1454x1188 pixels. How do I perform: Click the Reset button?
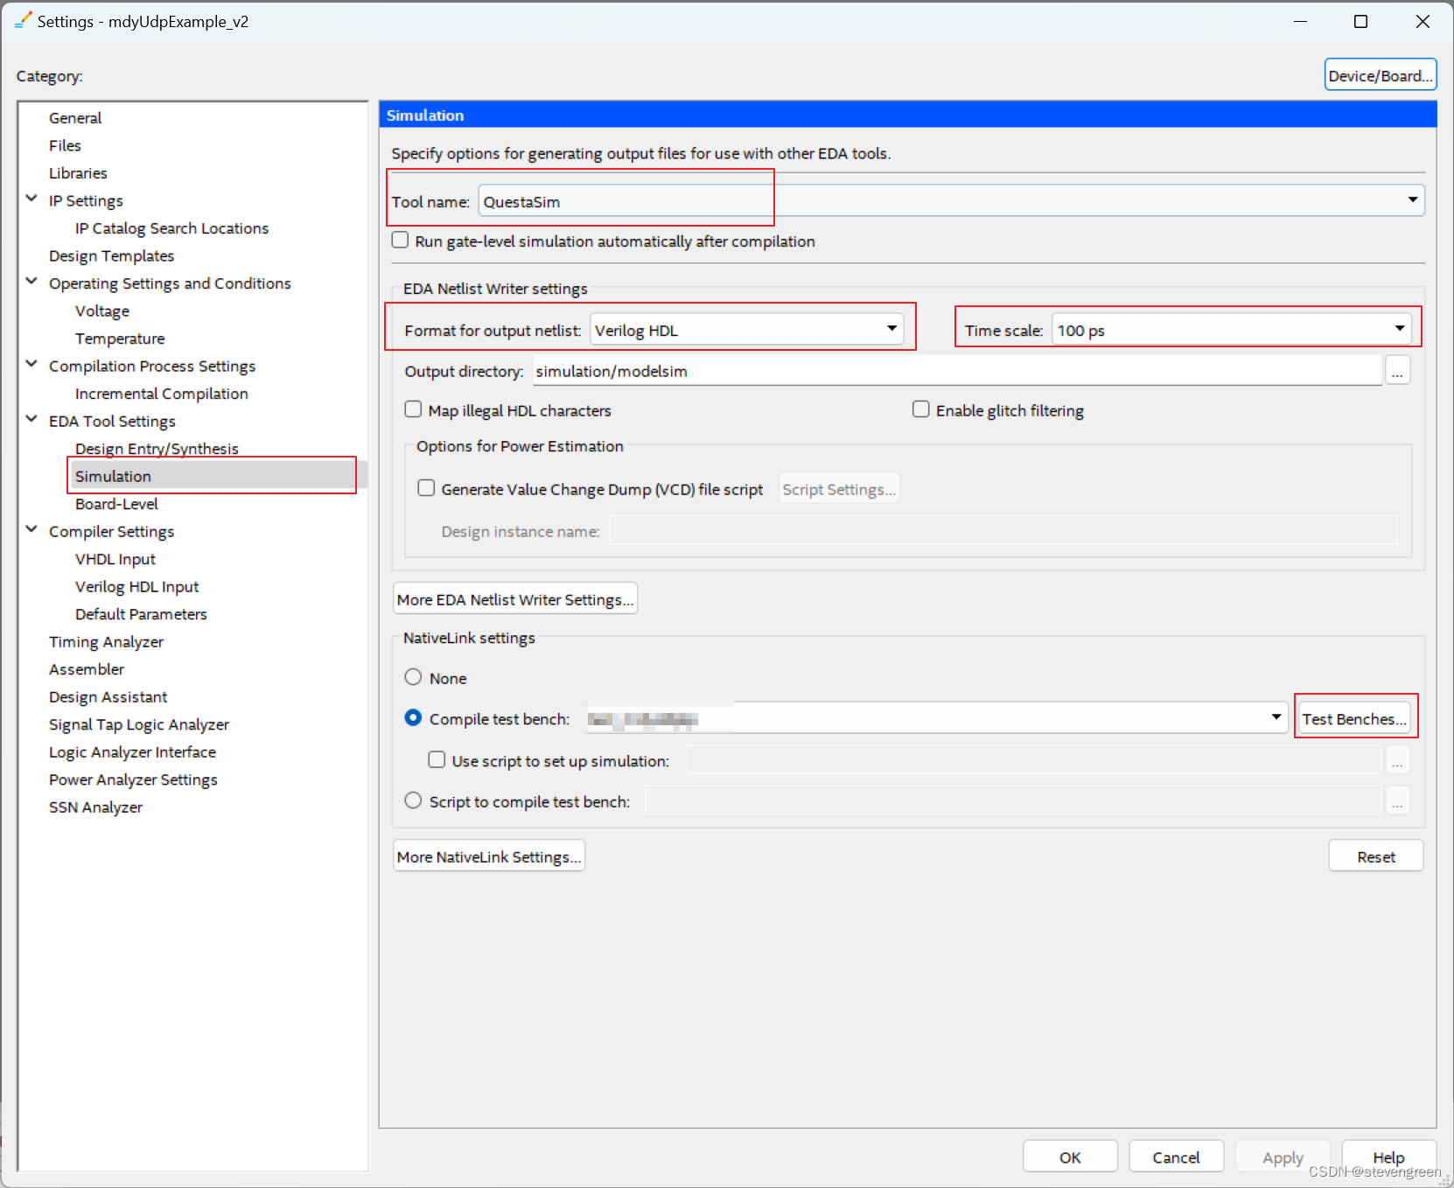point(1375,856)
